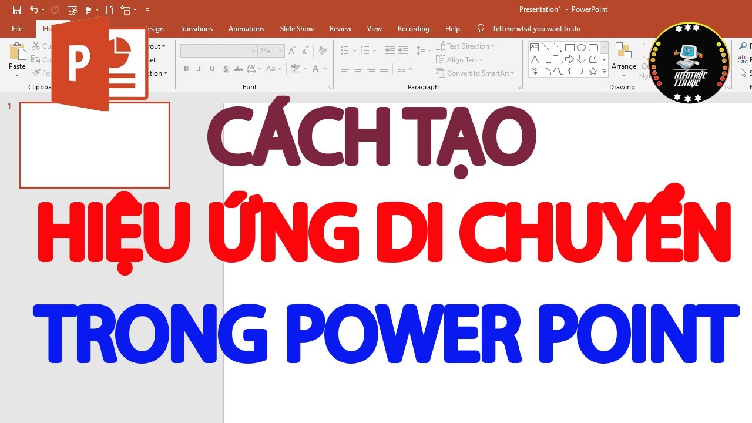Increase list indent level
Screen dimensions: 752x423
click(x=402, y=51)
